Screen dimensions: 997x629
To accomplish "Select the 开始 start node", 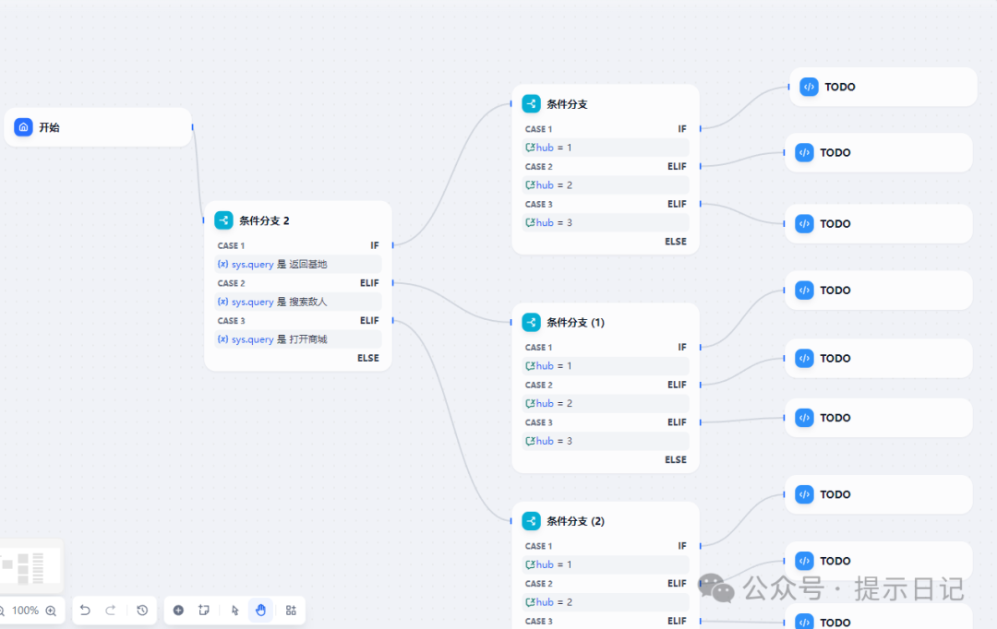I will 98,127.
